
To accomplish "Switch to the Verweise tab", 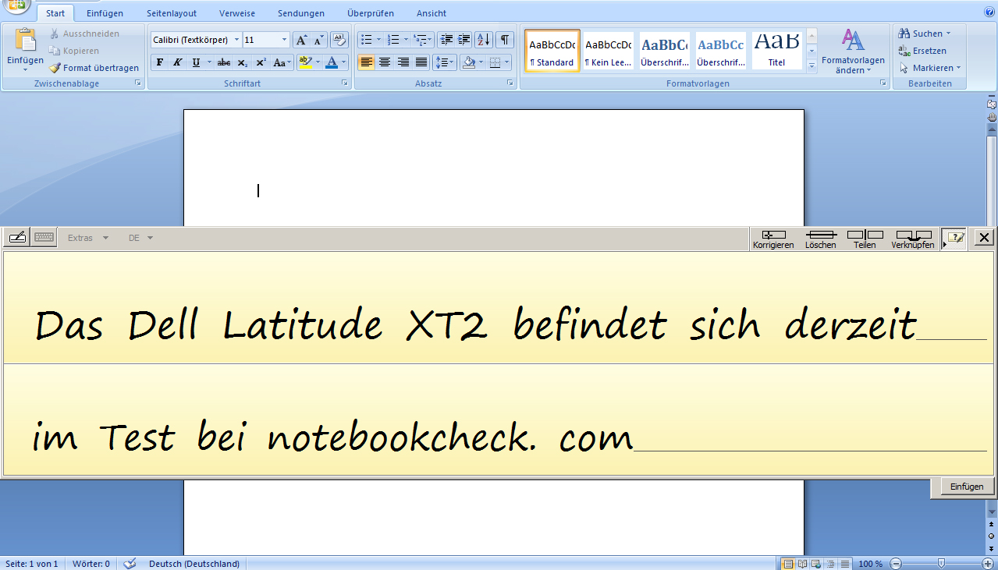I will [x=237, y=13].
